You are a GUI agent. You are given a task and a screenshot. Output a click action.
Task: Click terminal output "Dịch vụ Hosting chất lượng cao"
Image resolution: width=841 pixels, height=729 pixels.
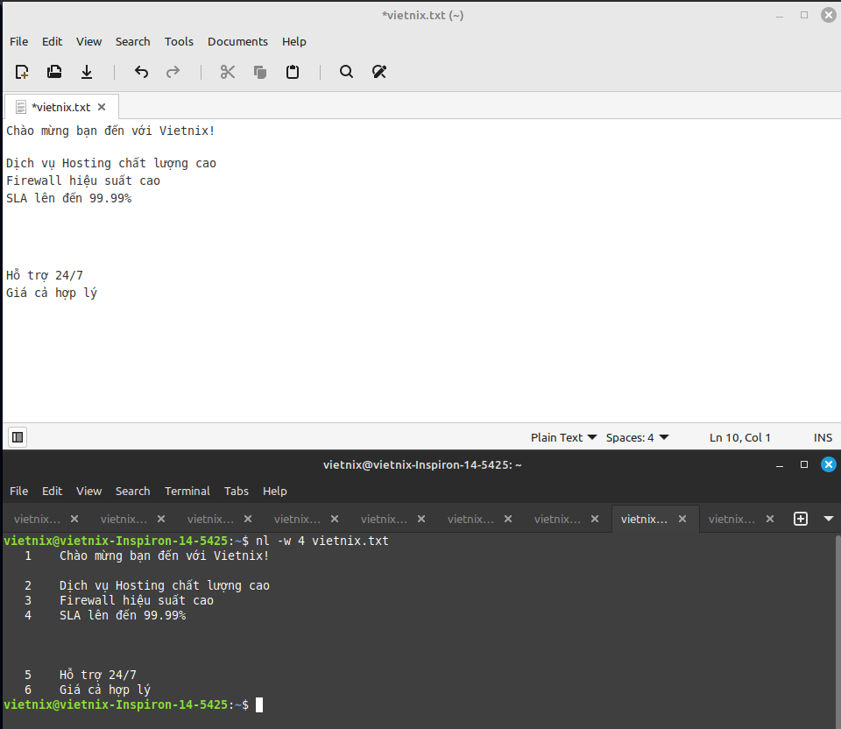(x=164, y=586)
